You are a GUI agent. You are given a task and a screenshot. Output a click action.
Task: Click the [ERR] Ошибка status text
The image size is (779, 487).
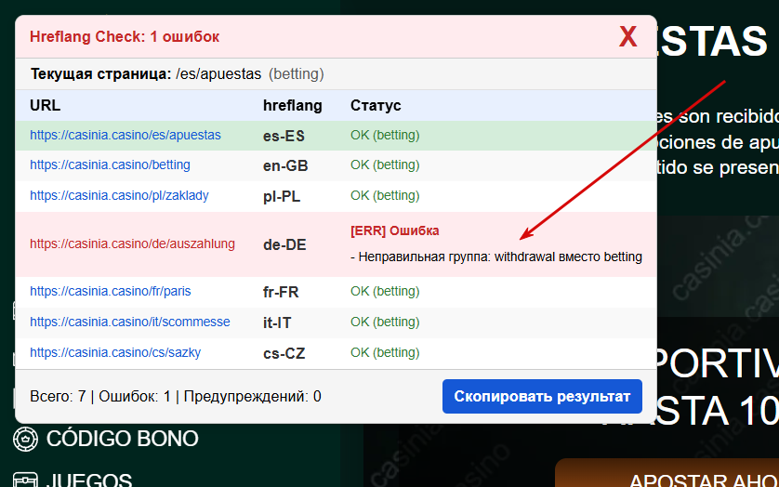(395, 230)
